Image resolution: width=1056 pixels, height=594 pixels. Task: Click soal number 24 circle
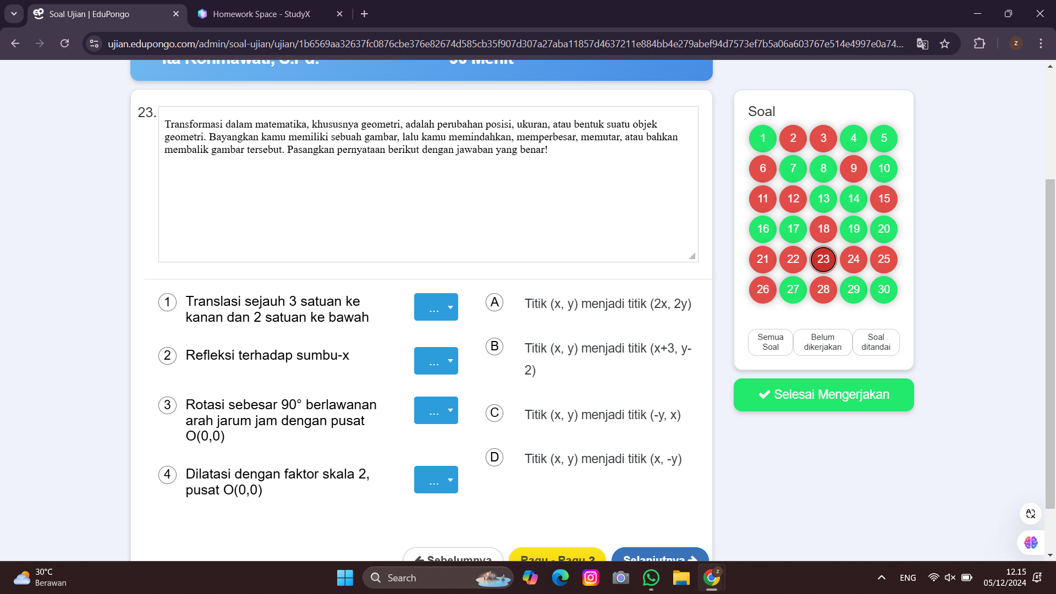pos(853,259)
